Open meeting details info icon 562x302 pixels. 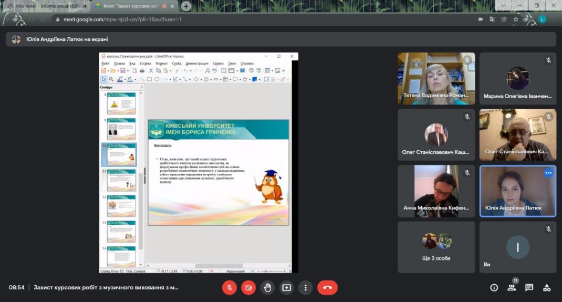(x=494, y=287)
